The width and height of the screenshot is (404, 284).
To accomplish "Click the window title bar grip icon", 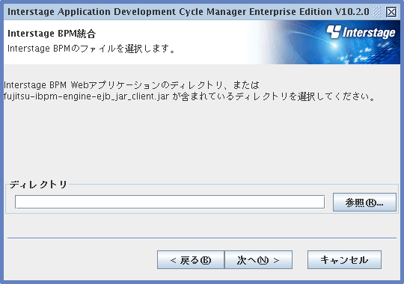I will click(377, 12).
